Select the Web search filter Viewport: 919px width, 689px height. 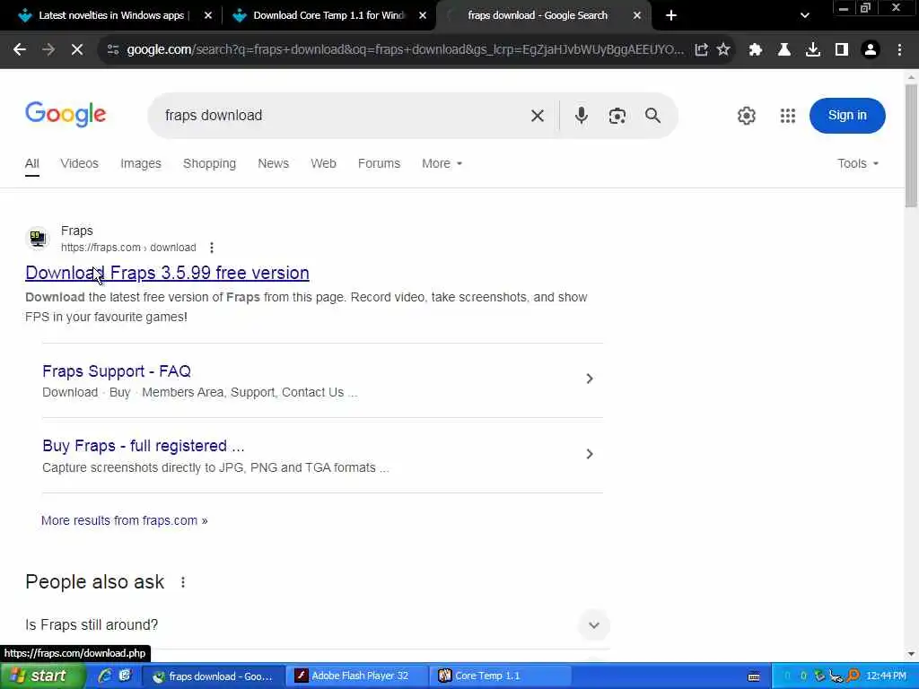[x=323, y=163]
